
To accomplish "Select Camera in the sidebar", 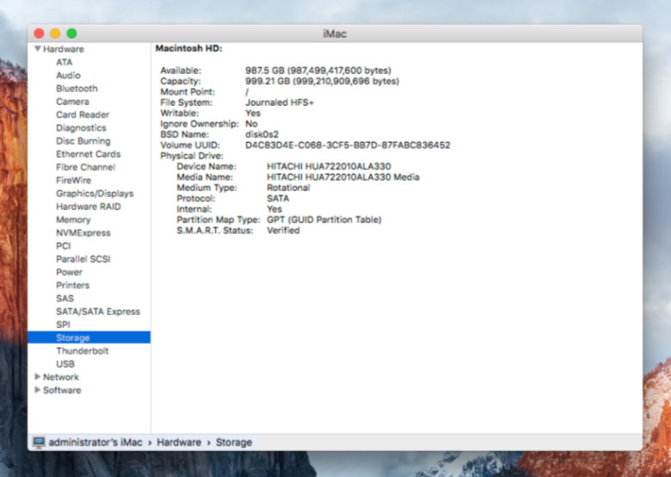I will pyautogui.click(x=72, y=102).
